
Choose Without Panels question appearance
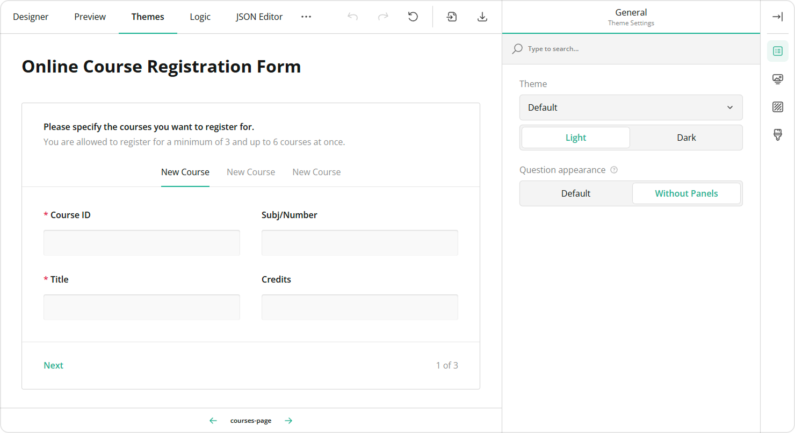click(686, 193)
